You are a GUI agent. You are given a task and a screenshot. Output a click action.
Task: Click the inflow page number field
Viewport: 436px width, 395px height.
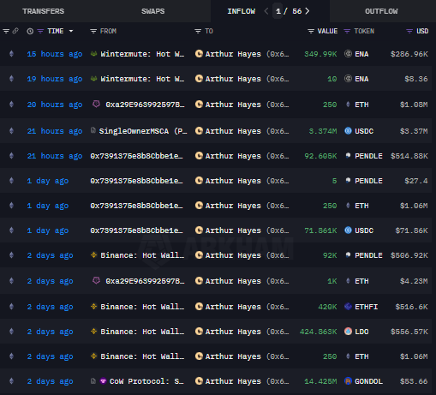point(278,11)
